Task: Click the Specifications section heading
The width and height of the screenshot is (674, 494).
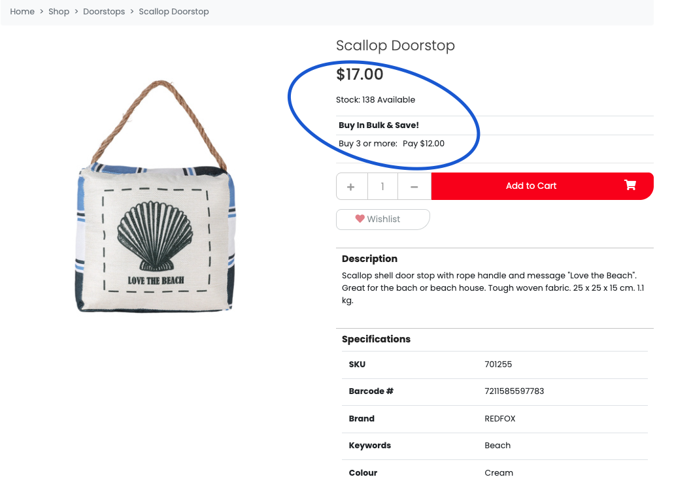Action: [376, 339]
